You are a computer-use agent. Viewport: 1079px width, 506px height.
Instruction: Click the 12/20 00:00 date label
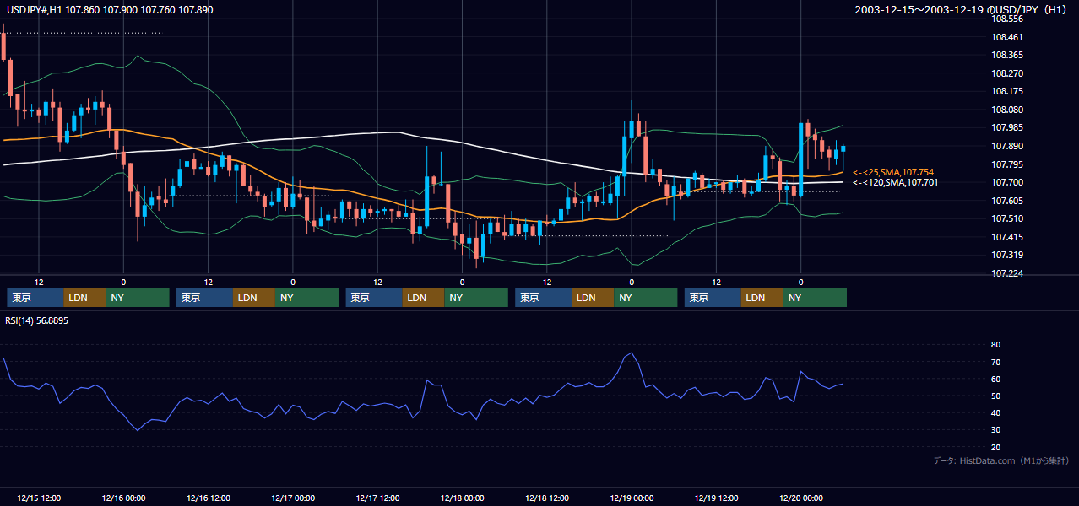pyautogui.click(x=801, y=498)
